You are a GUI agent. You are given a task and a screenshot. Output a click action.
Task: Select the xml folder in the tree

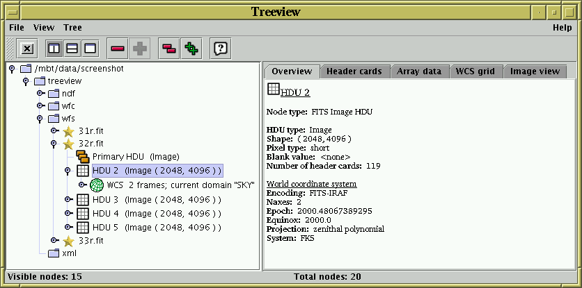click(x=69, y=253)
